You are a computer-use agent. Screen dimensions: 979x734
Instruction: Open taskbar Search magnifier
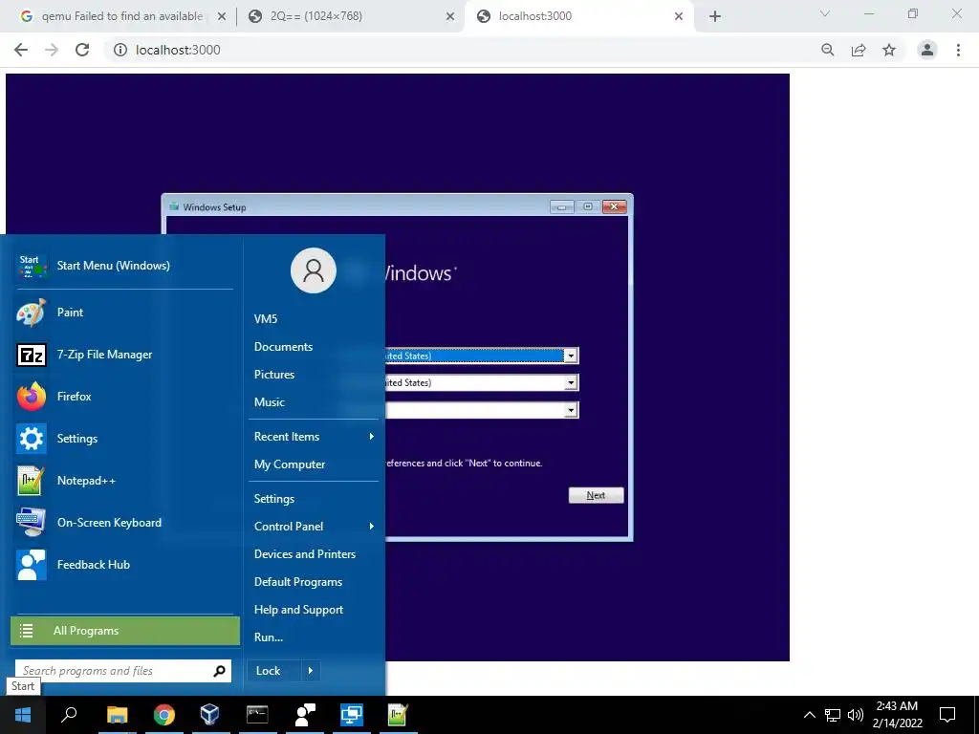[69, 715]
